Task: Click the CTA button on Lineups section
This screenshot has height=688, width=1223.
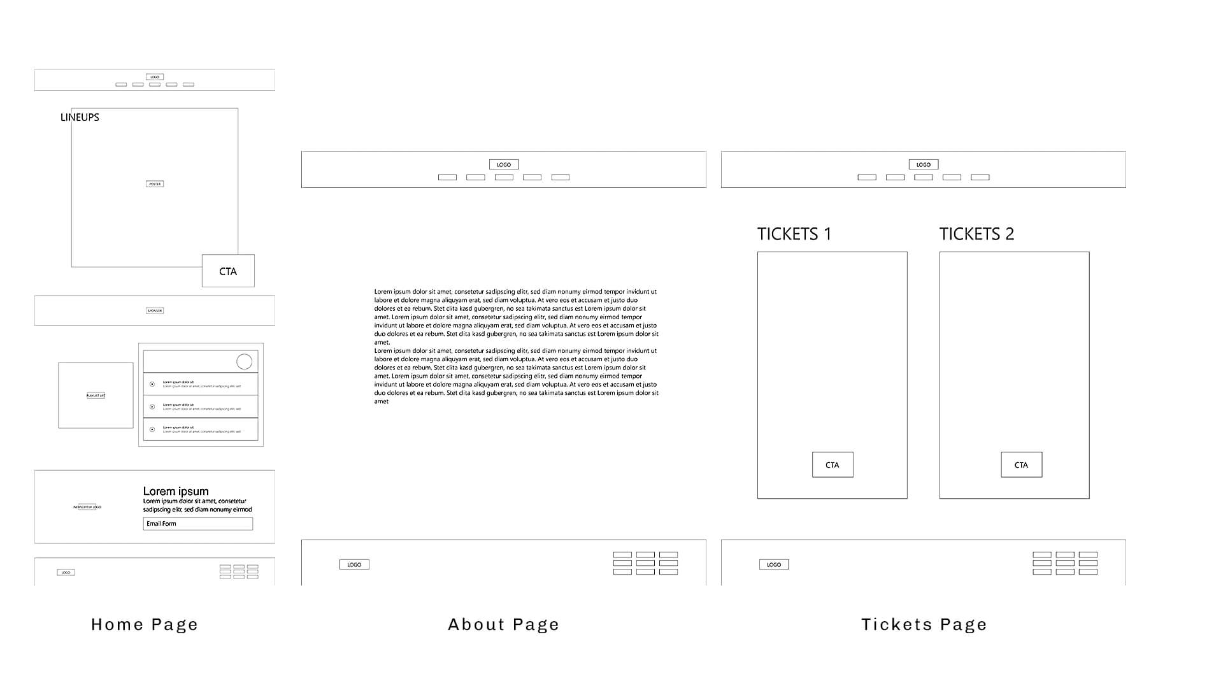Action: pyautogui.click(x=227, y=271)
